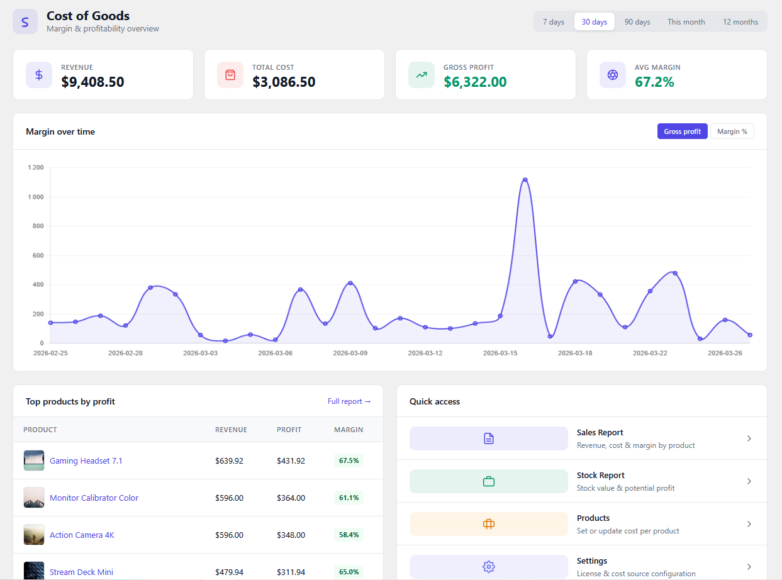Select the Total Cost bag icon
This screenshot has height=580, width=782.
[x=230, y=74]
